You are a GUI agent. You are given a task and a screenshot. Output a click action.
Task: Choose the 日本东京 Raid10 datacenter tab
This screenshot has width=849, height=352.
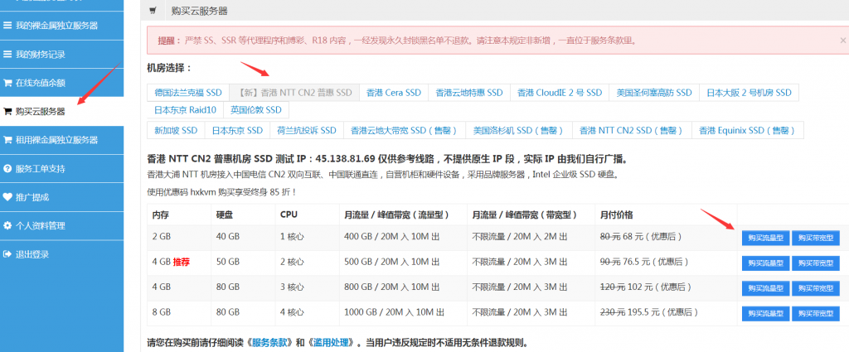[185, 109]
